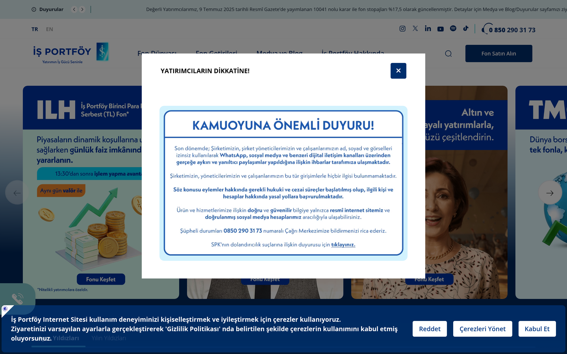Close the investor warning popup
This screenshot has width=567, height=354.
(398, 71)
